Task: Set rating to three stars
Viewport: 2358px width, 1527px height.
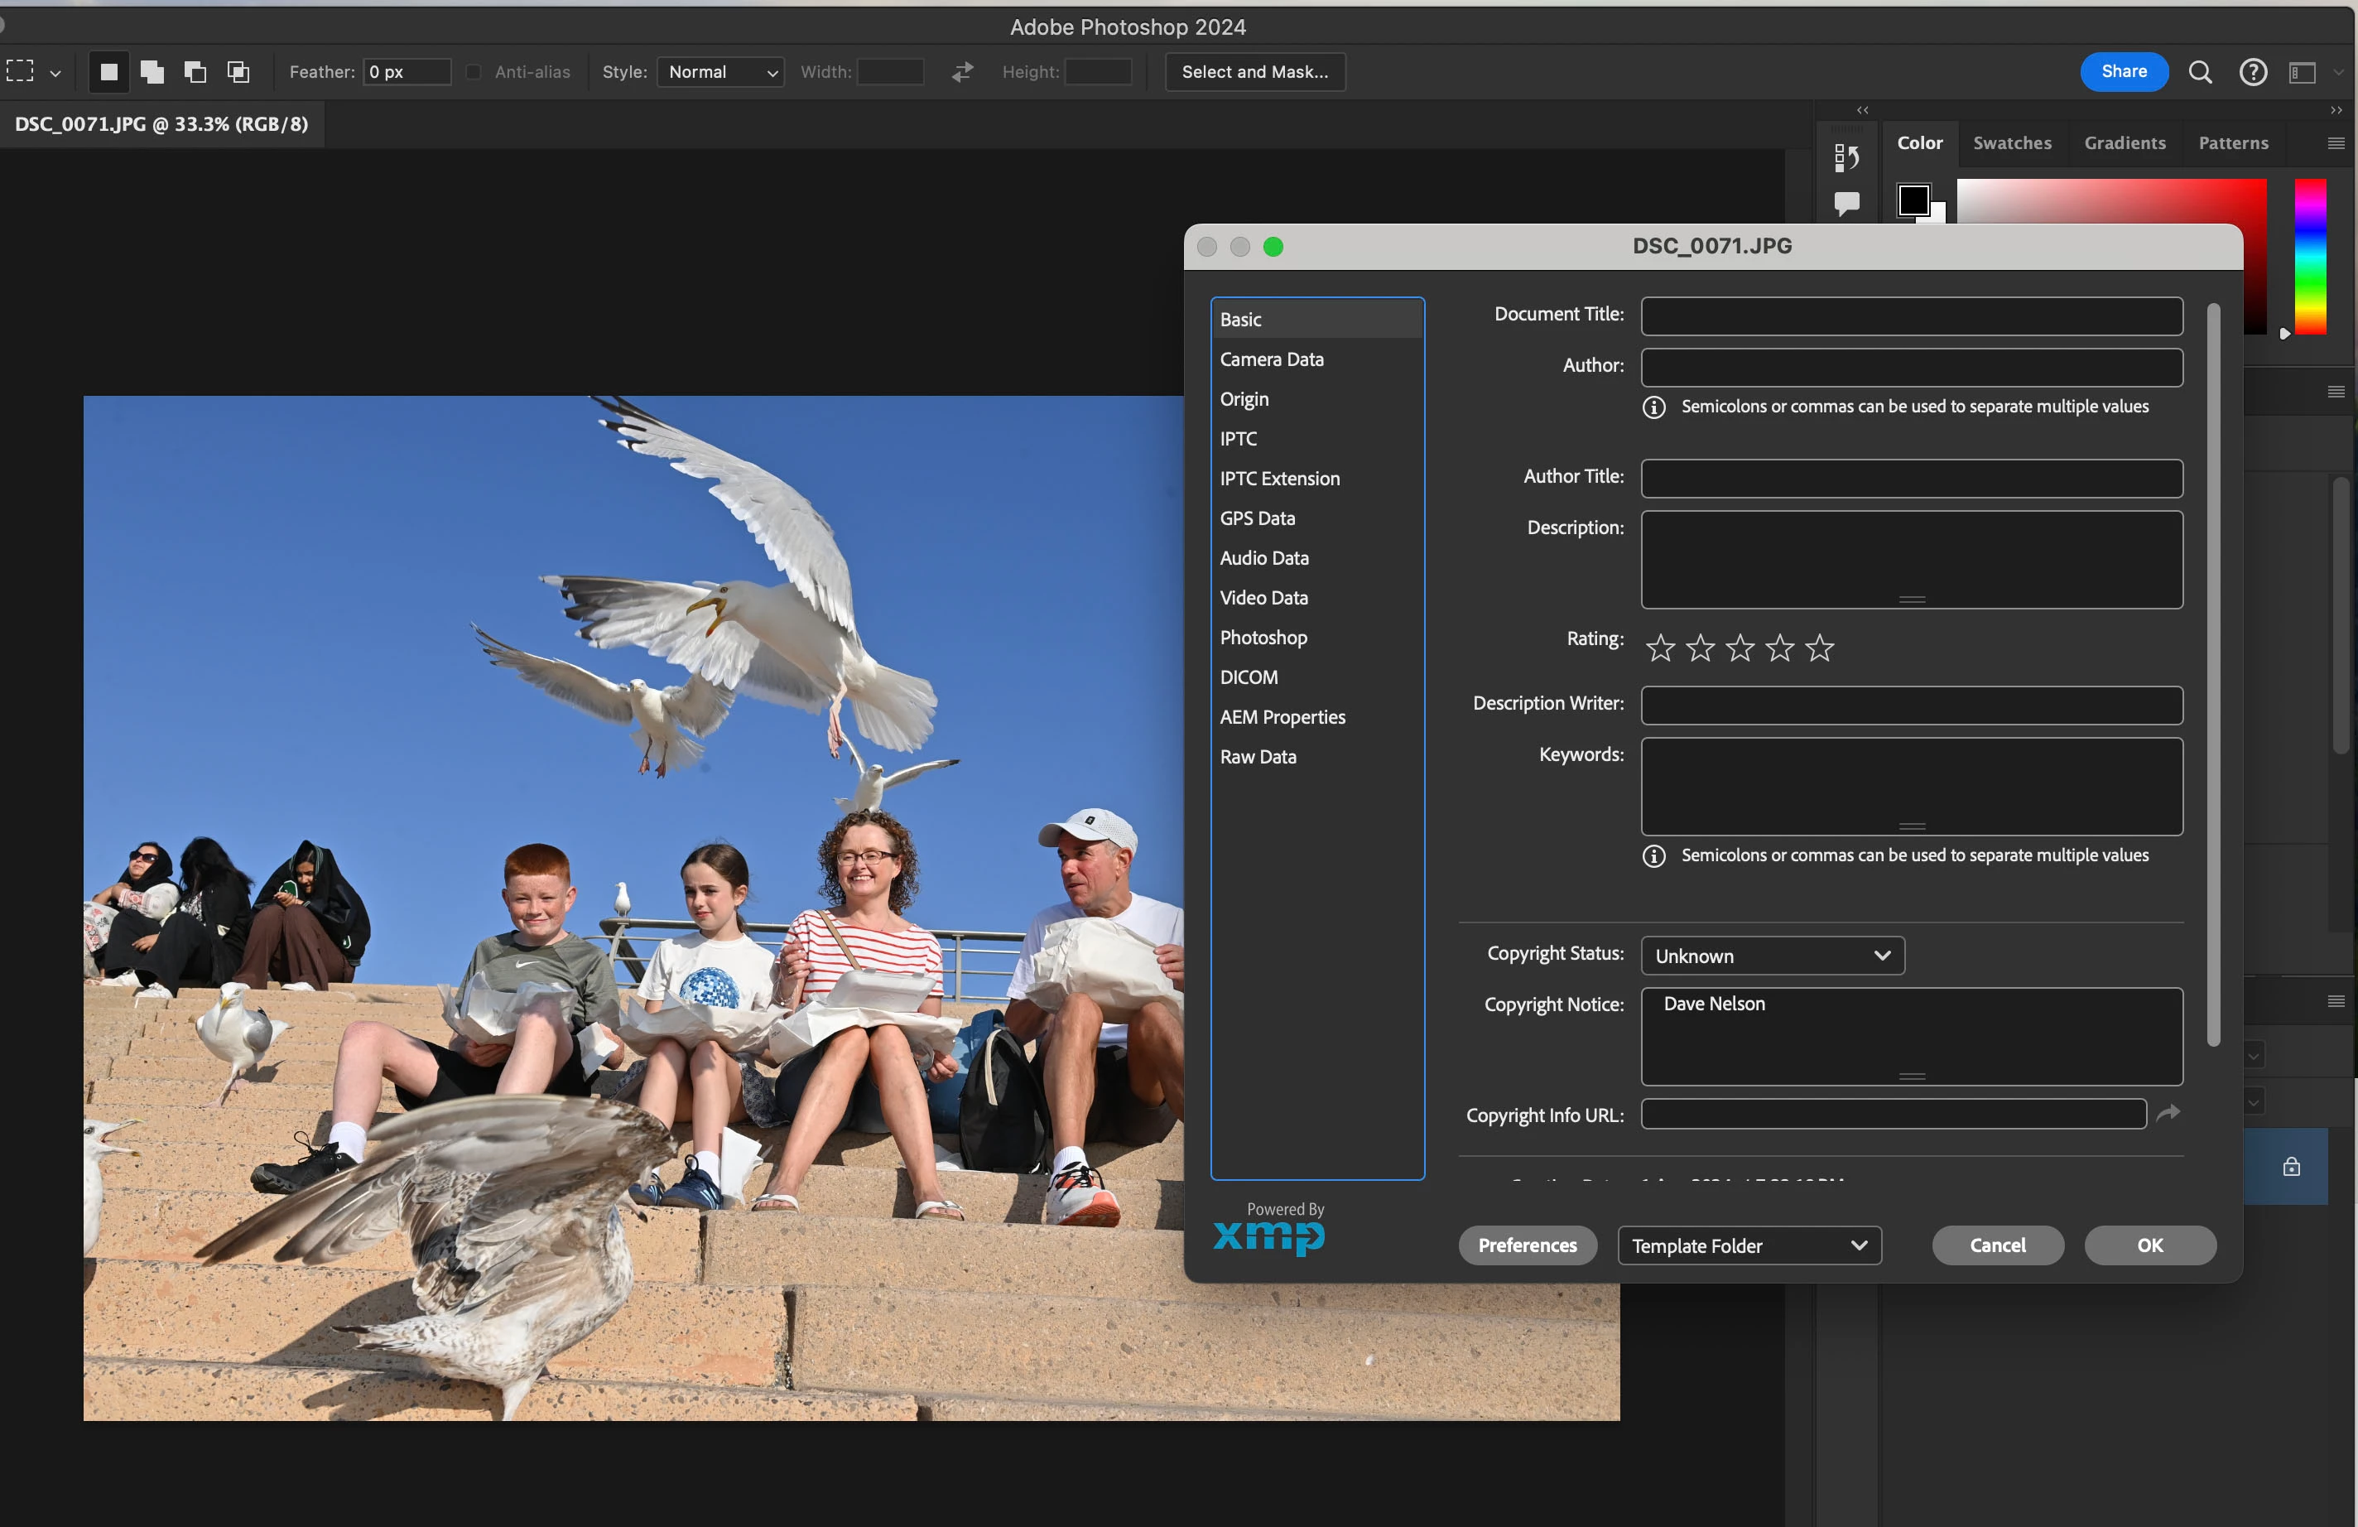Action: [1740, 648]
